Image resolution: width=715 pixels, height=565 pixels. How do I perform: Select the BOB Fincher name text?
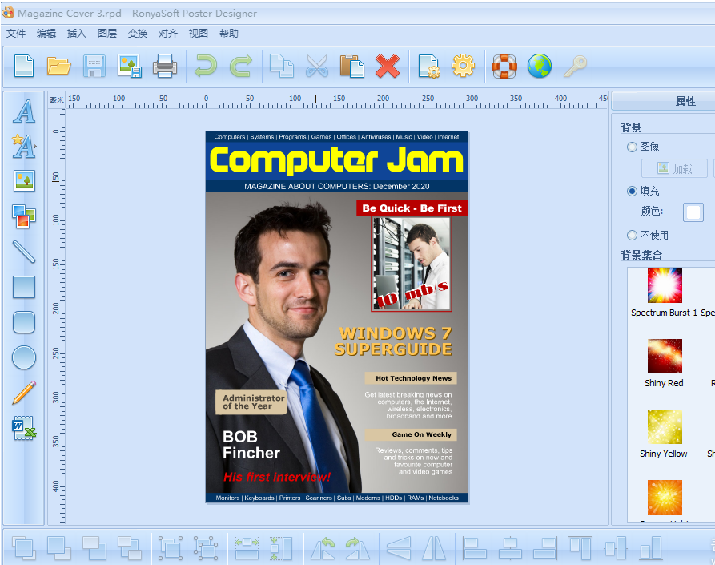(251, 445)
